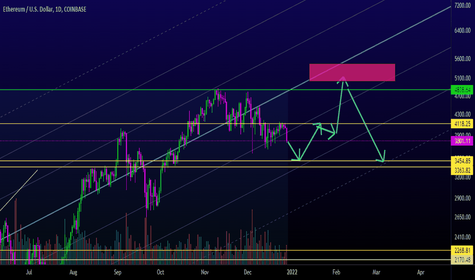Click the Nov label on the time axis
The width and height of the screenshot is (475, 280).
(x=205, y=272)
